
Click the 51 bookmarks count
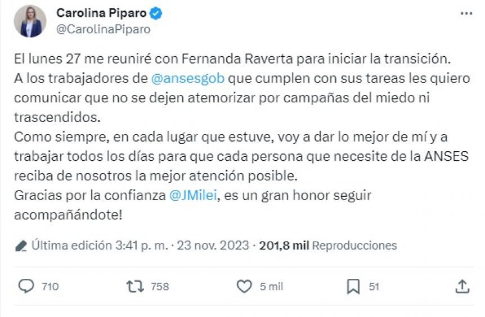374,287
